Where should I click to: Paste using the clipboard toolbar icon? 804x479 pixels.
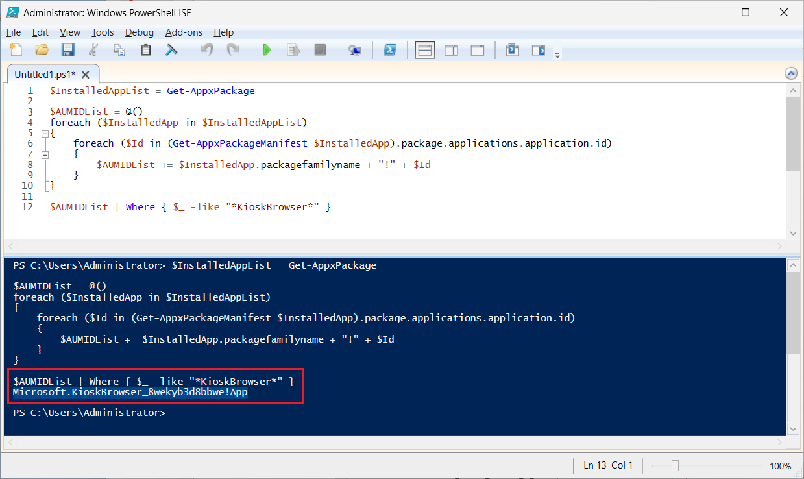(x=145, y=50)
